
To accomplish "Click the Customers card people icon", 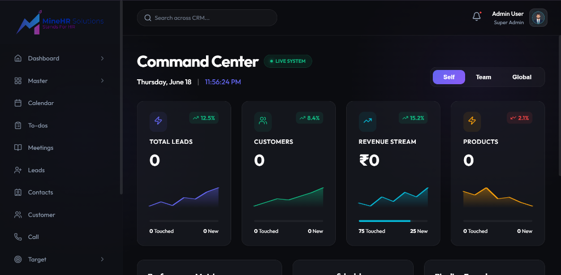I will click(x=263, y=121).
